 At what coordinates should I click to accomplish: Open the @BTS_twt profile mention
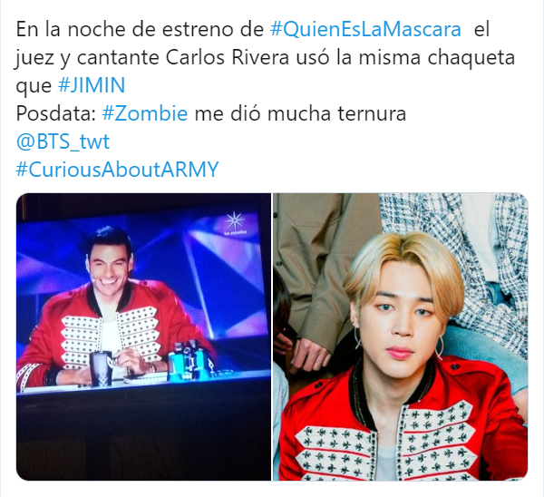pyautogui.click(x=63, y=142)
